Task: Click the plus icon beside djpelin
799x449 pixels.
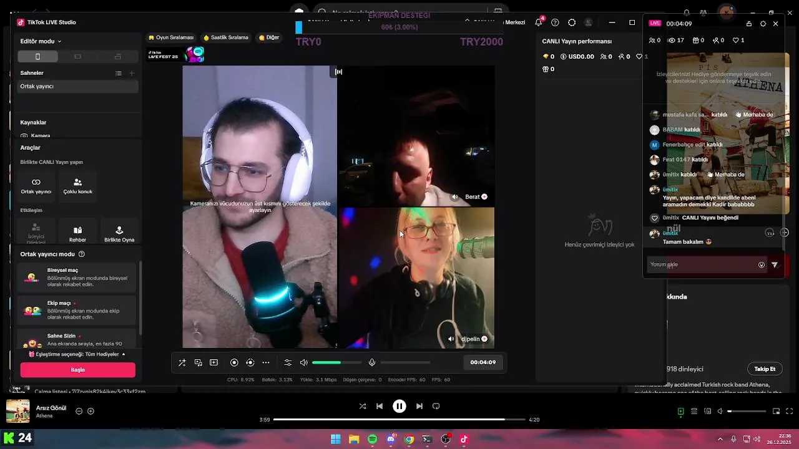Action: tap(484, 339)
